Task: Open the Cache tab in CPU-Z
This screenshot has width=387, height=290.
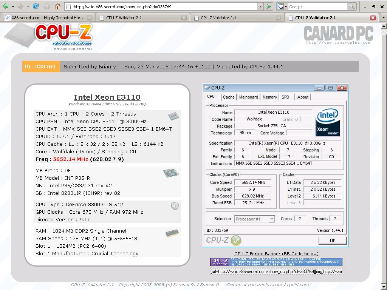Action: [229, 97]
